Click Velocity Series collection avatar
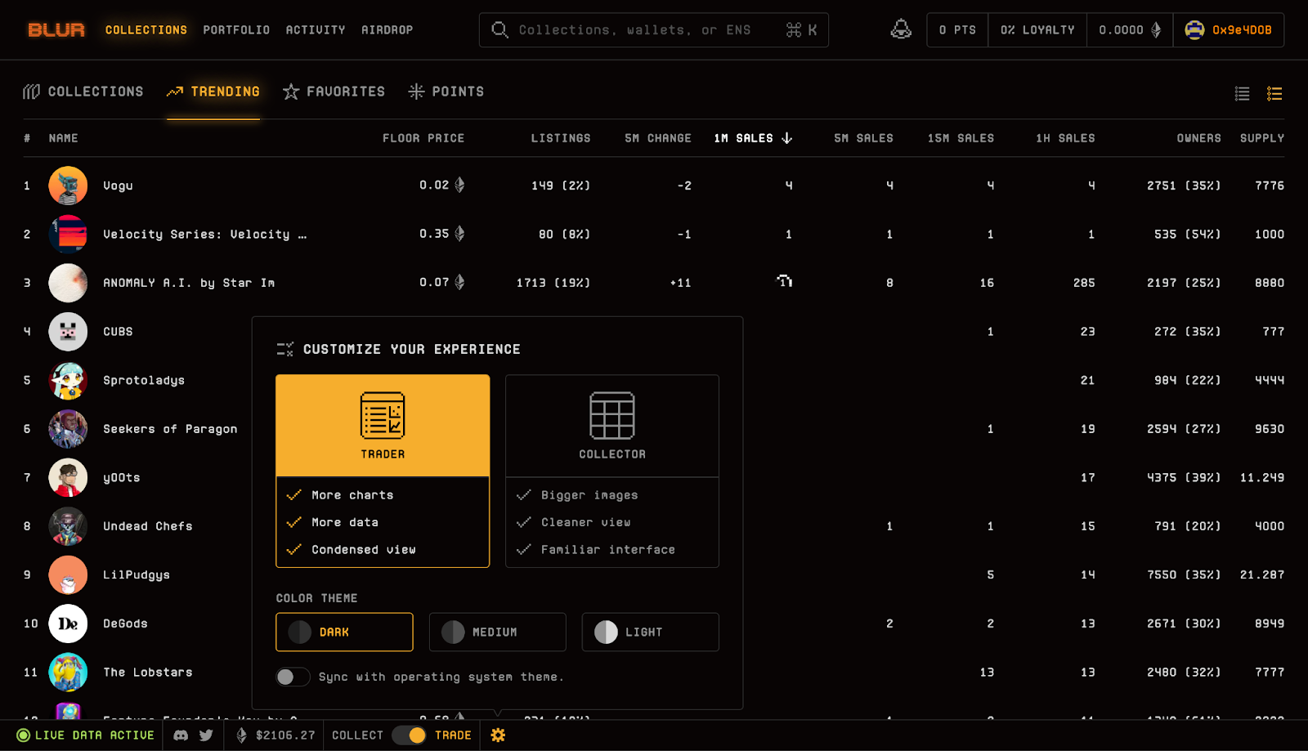This screenshot has width=1308, height=751. coord(68,235)
